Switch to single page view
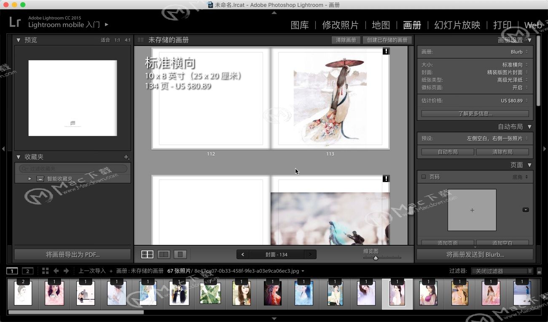This screenshot has width=548, height=322. pos(180,254)
